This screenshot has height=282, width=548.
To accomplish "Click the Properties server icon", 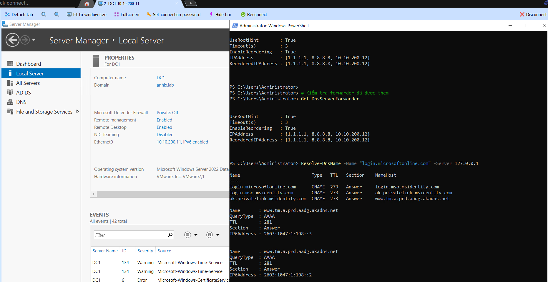I will tap(96, 60).
